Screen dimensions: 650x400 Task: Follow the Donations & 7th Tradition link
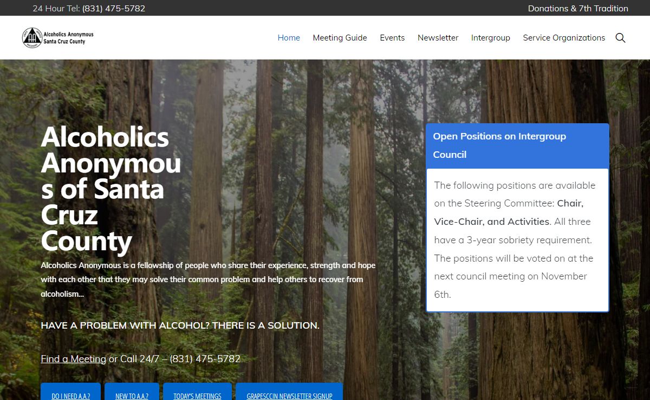coord(578,8)
